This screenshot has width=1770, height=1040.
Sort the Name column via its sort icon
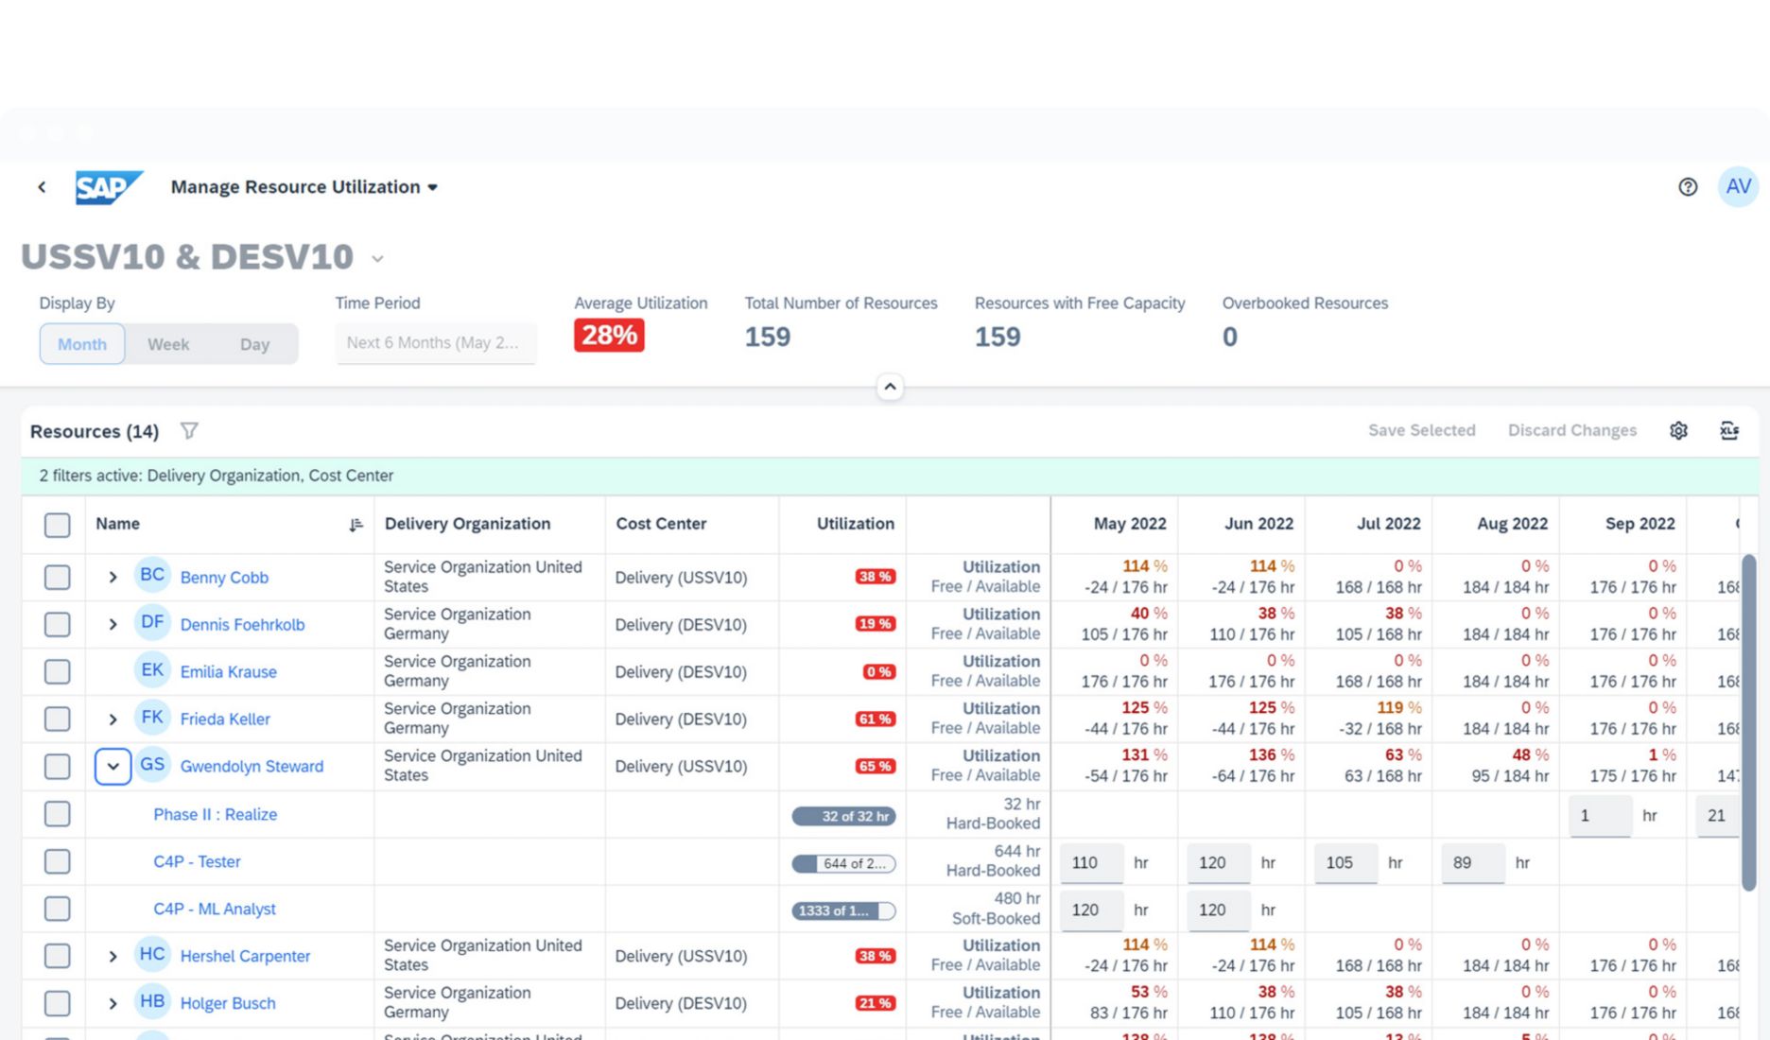click(x=356, y=524)
